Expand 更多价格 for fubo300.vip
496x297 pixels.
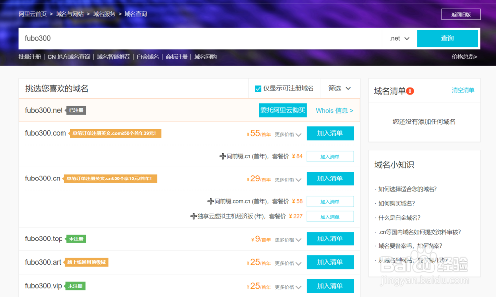point(288,287)
